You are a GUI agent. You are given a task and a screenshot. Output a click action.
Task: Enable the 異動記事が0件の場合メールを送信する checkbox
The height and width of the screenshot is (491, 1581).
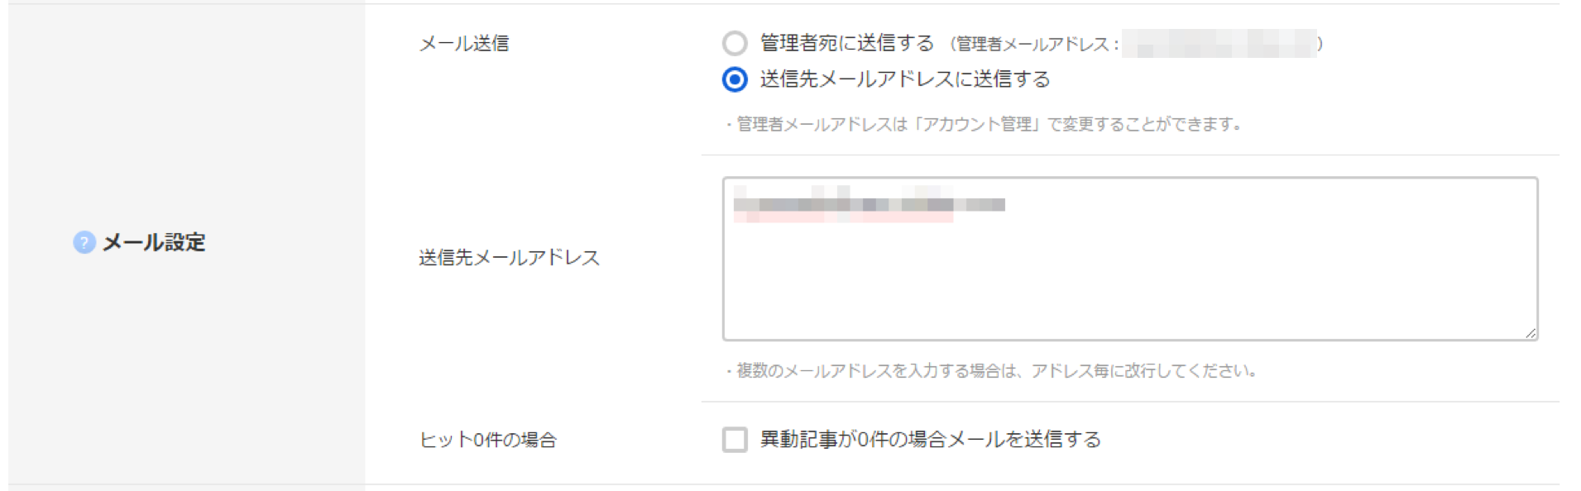pyautogui.click(x=734, y=439)
